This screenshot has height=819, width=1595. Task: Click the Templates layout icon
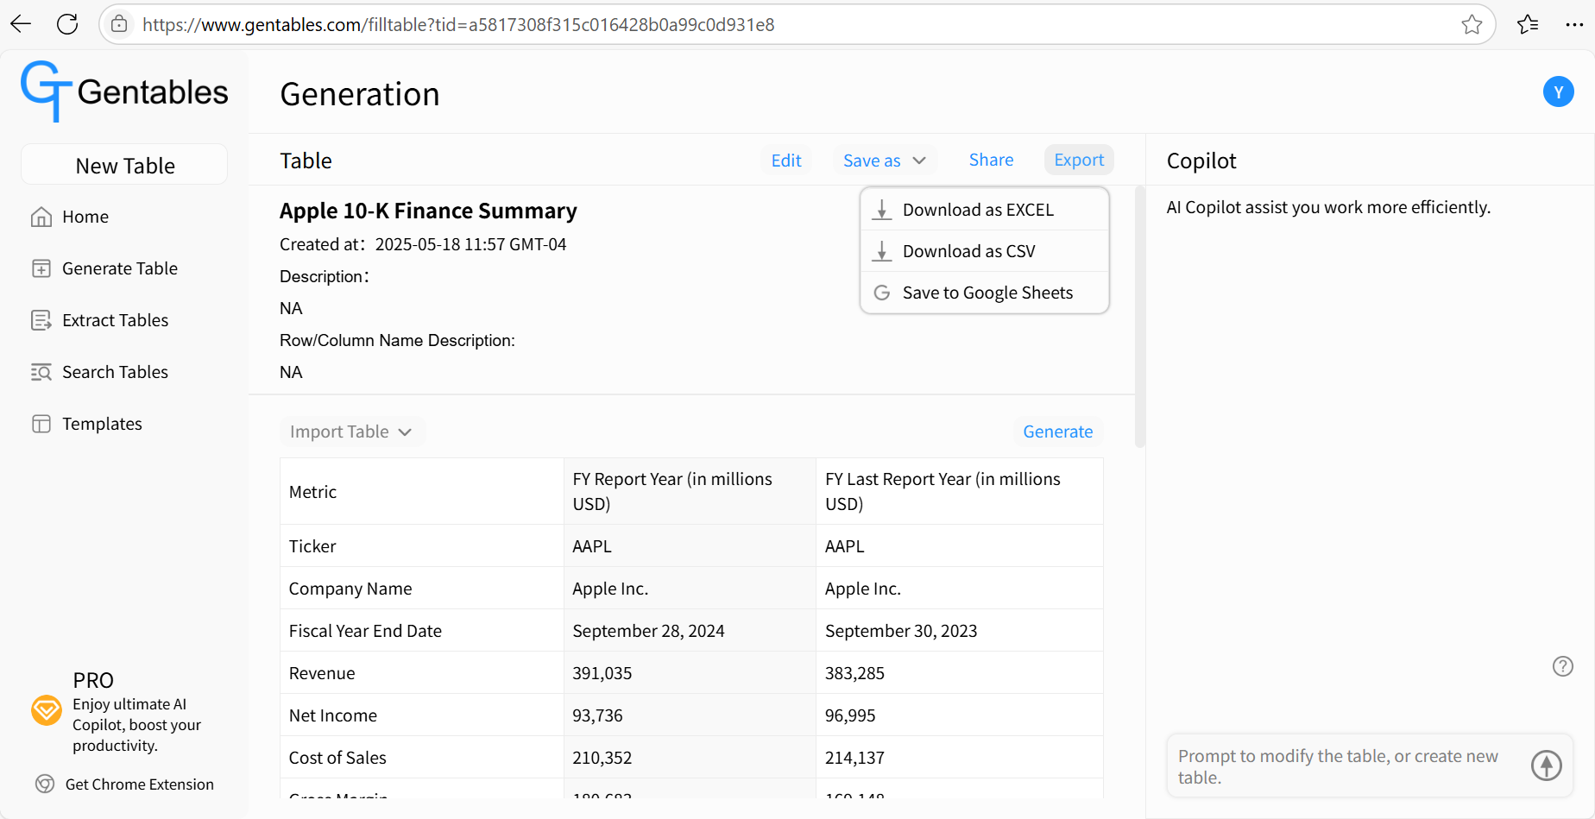41,424
